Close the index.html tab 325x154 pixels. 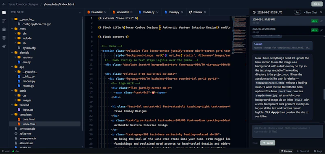tap(132, 12)
